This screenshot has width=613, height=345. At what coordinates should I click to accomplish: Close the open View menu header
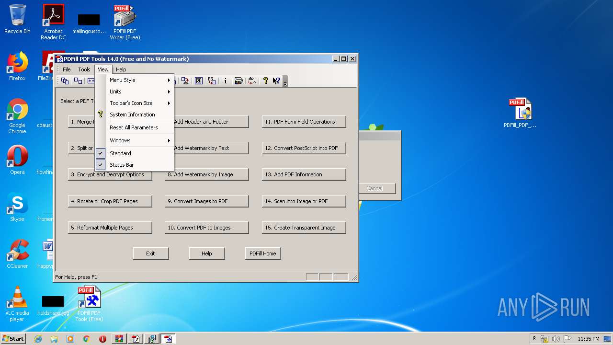tap(103, 69)
